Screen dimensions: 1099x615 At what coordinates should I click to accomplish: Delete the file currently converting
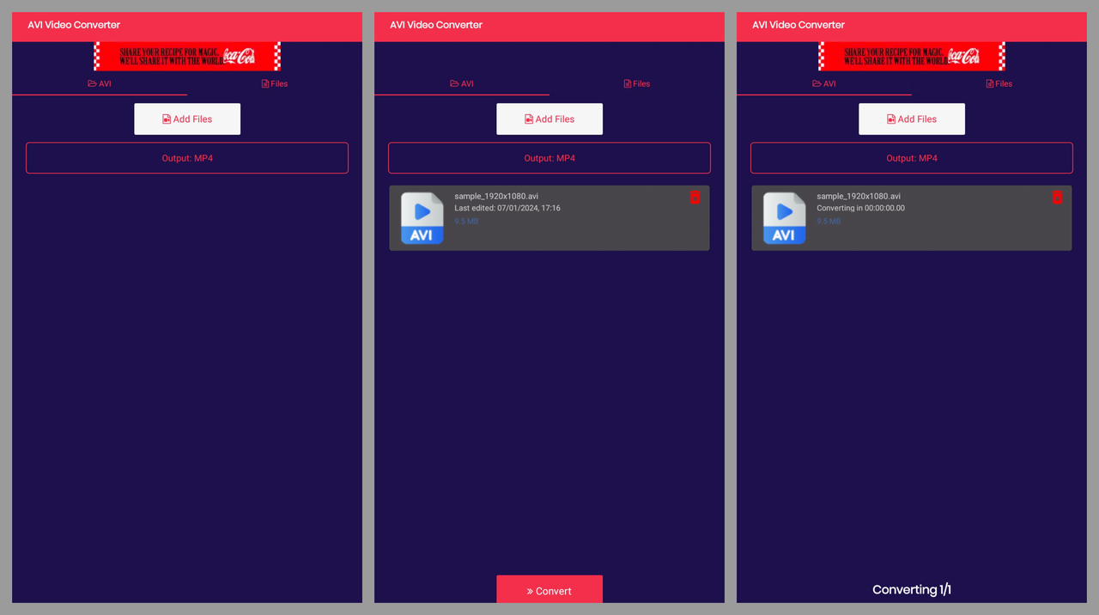[x=1057, y=198]
